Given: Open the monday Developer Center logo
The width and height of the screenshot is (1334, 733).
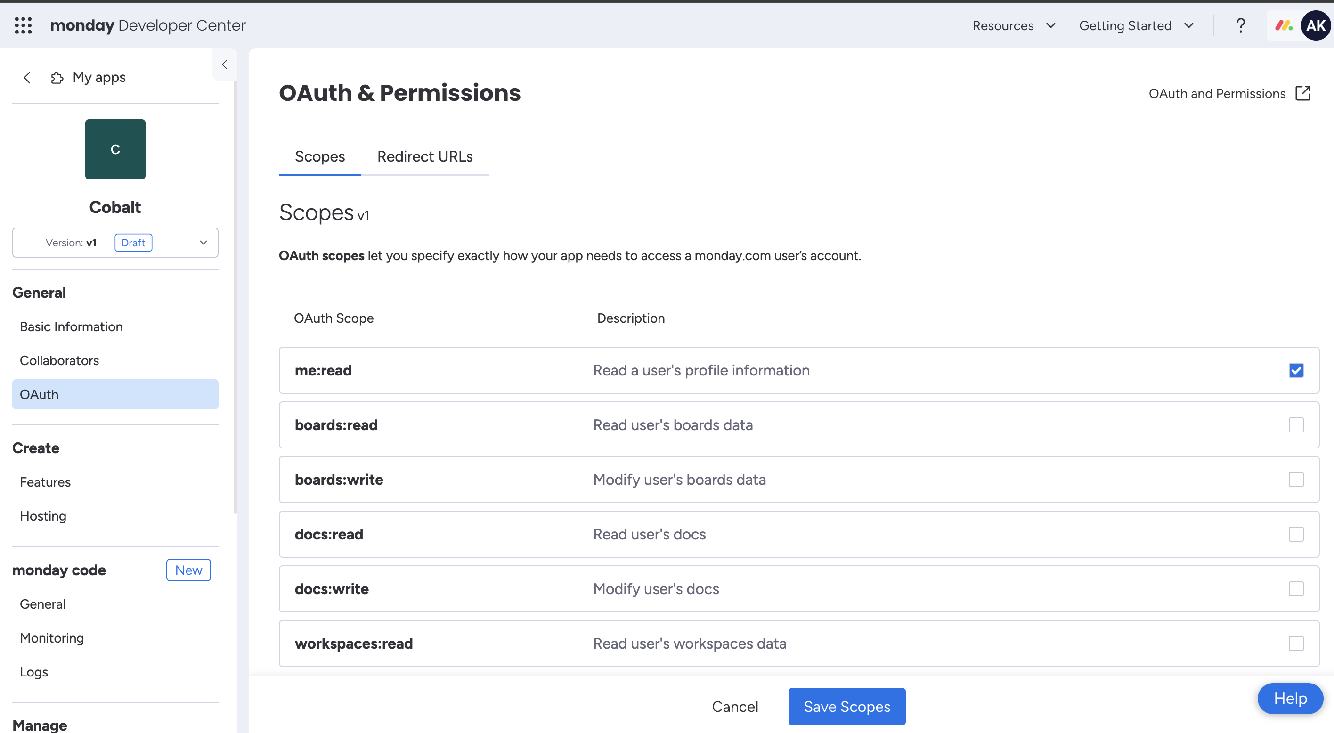Looking at the screenshot, I should coord(147,25).
